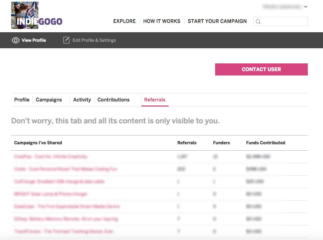This screenshot has width=323, height=240.
Task: Click the pencil icon beside Edit Profile
Action: (66, 40)
